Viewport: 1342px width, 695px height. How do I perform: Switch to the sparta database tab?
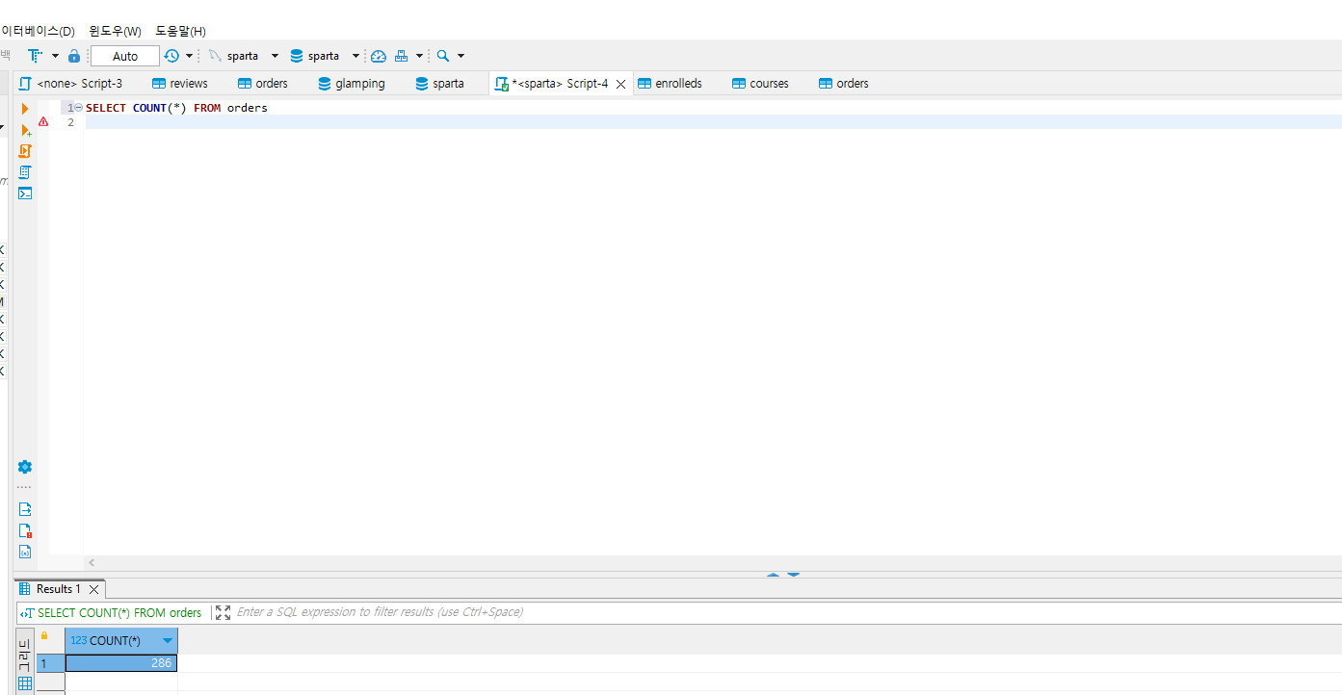[x=439, y=84]
